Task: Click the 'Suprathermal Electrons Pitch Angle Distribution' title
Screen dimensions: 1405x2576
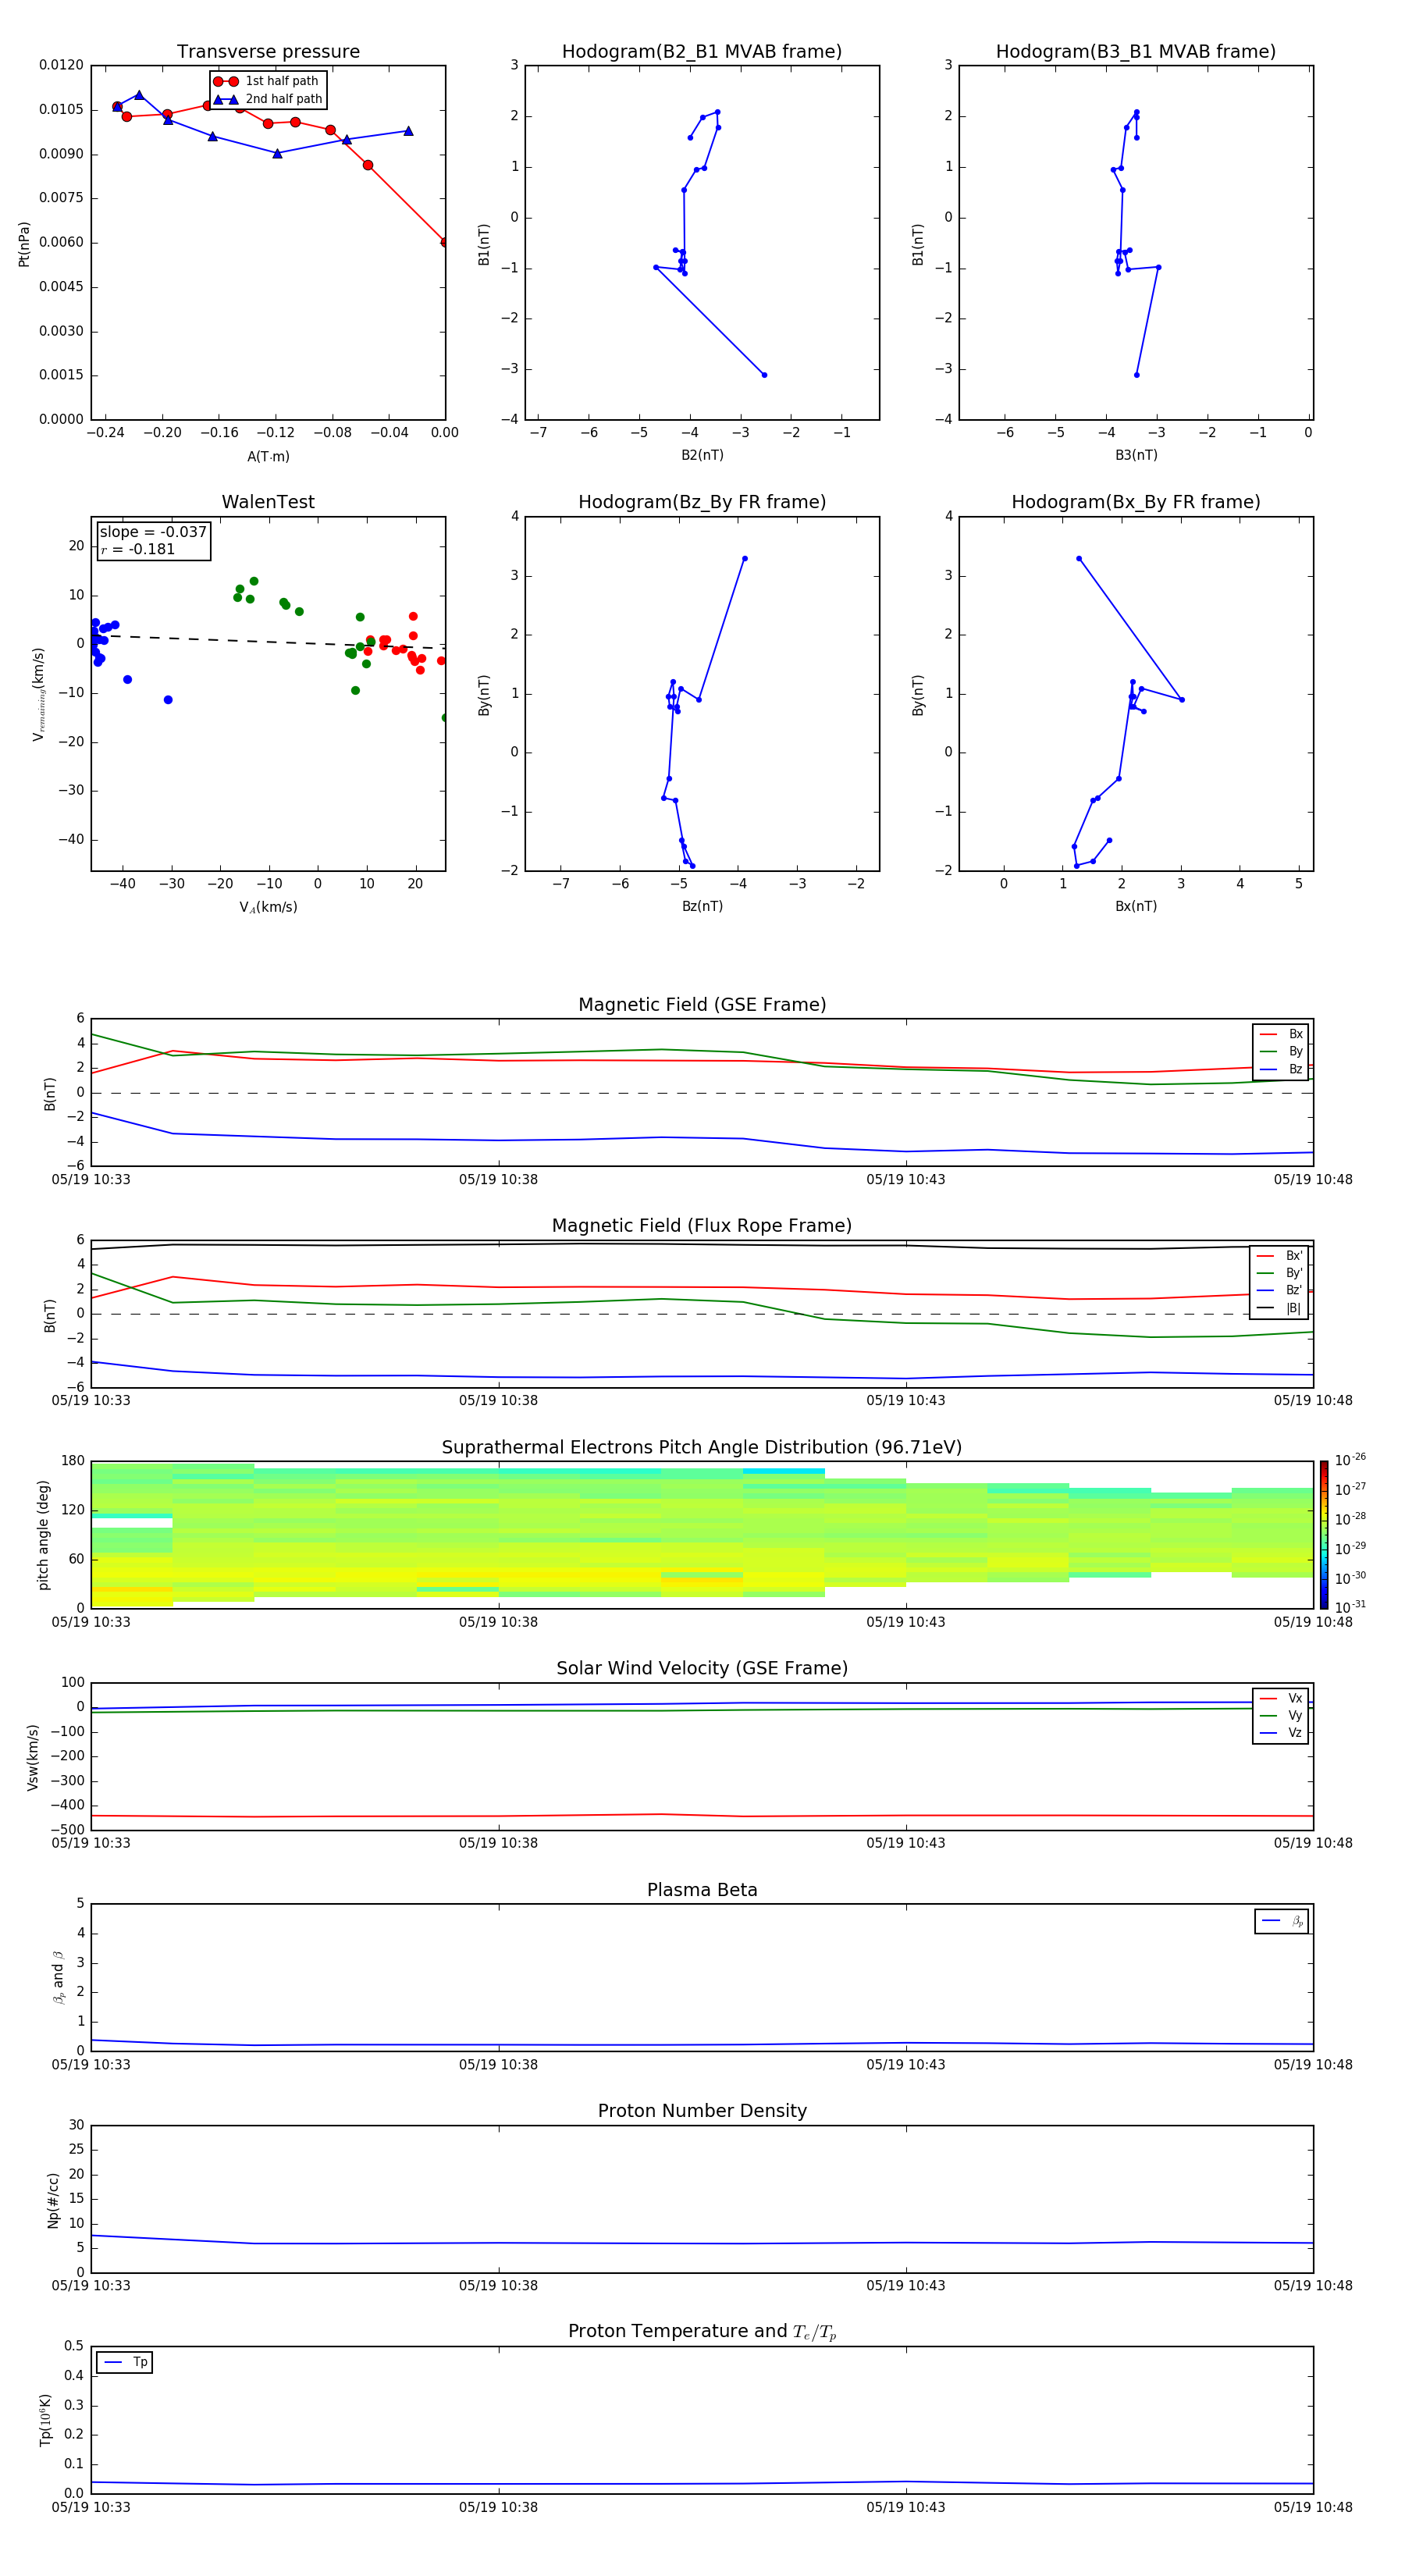Action: [x=702, y=1448]
